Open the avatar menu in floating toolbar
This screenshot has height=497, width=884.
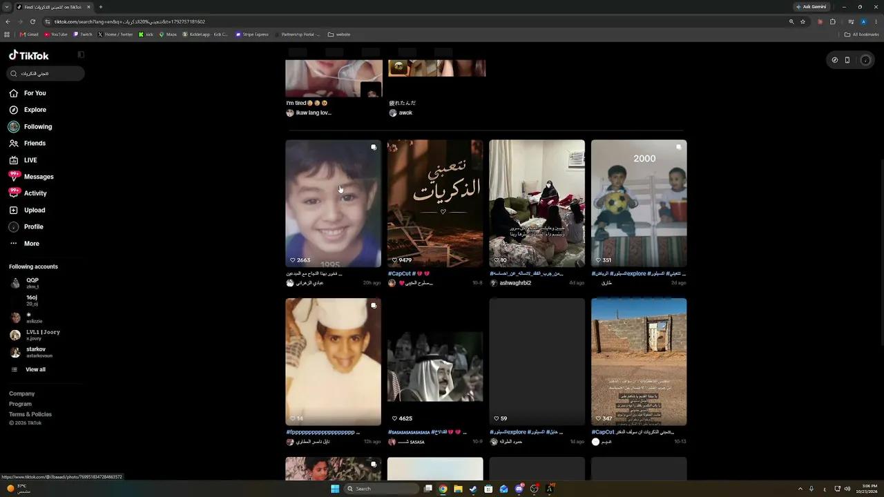click(865, 60)
